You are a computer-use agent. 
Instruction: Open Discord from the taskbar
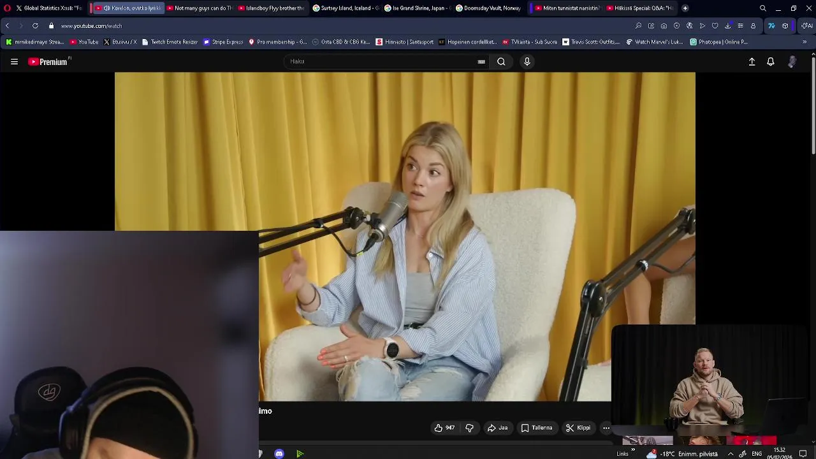279,454
